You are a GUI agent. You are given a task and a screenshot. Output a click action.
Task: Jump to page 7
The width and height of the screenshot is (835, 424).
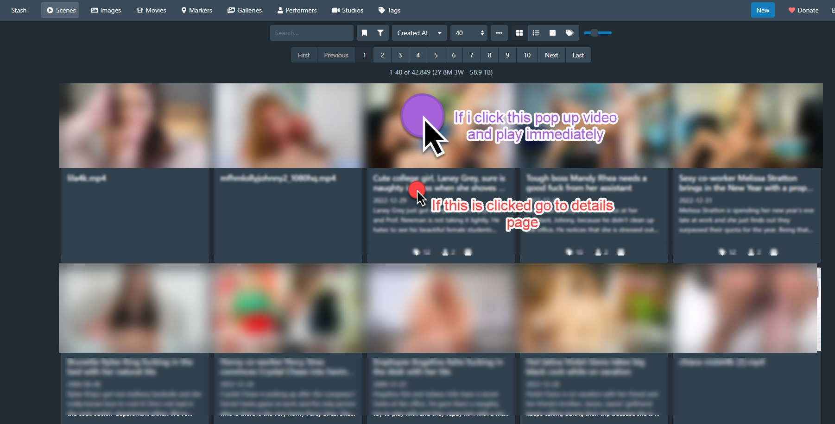472,55
